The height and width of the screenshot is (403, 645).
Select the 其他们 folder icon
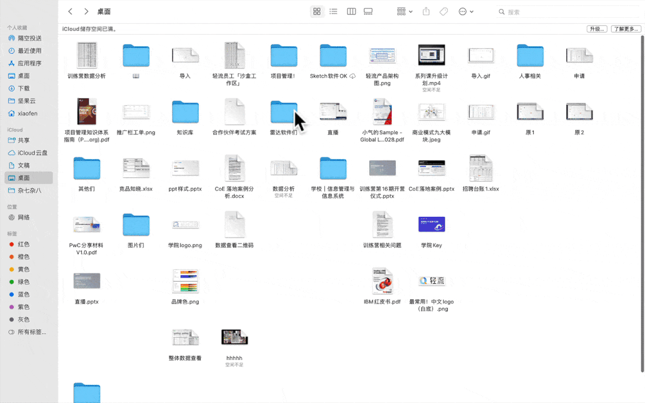87,168
